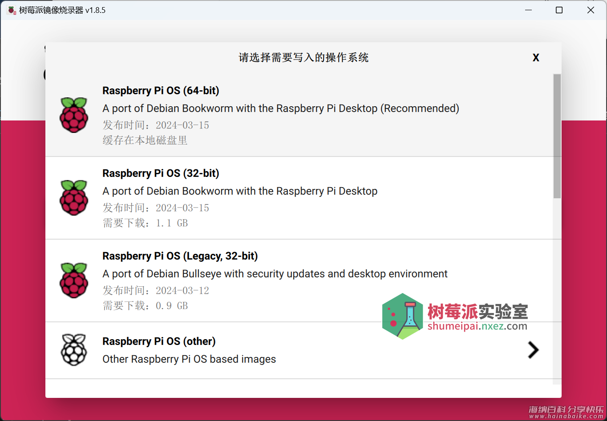607x421 pixels.
Task: Click the '需要下载: 1.1 GB' size line
Action: click(x=146, y=223)
